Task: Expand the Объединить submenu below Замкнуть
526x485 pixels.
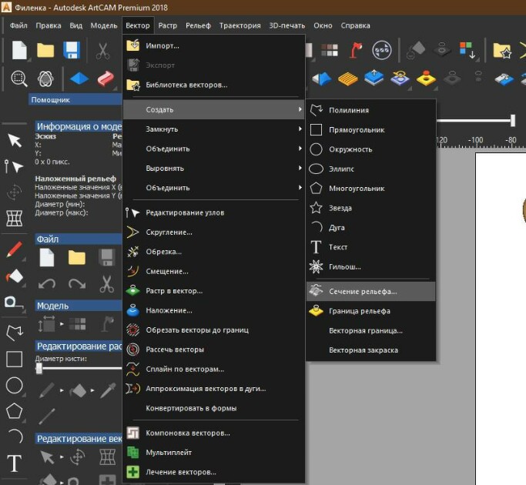Action: (213, 149)
